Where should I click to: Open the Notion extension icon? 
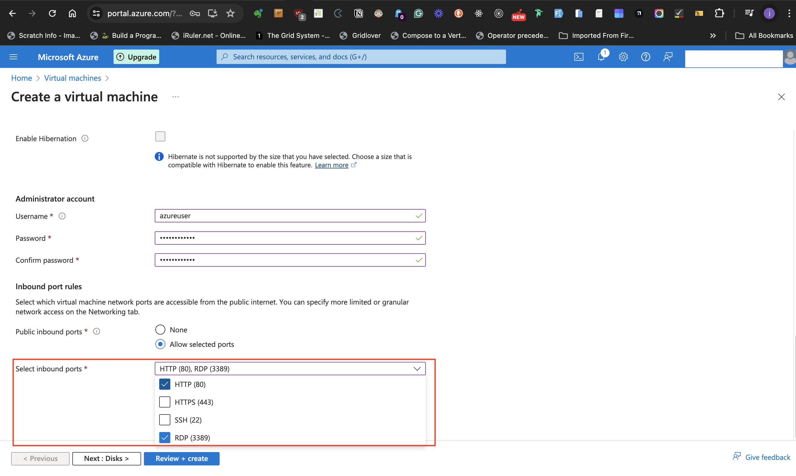(358, 13)
